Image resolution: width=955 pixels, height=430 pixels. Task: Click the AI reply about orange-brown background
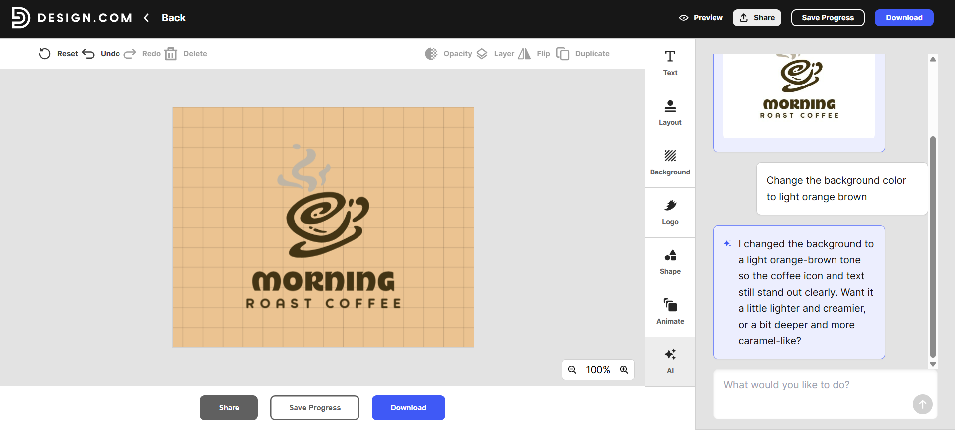799,292
